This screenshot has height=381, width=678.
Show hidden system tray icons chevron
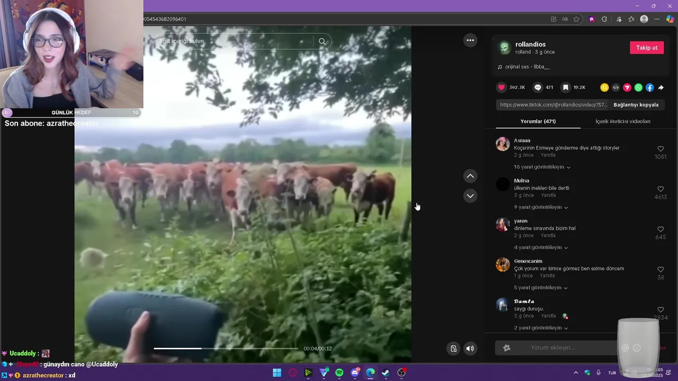pyautogui.click(x=576, y=373)
